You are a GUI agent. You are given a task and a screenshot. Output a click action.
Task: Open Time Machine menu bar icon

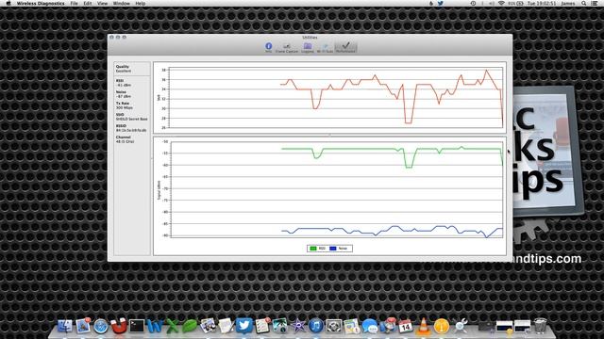click(x=473, y=3)
